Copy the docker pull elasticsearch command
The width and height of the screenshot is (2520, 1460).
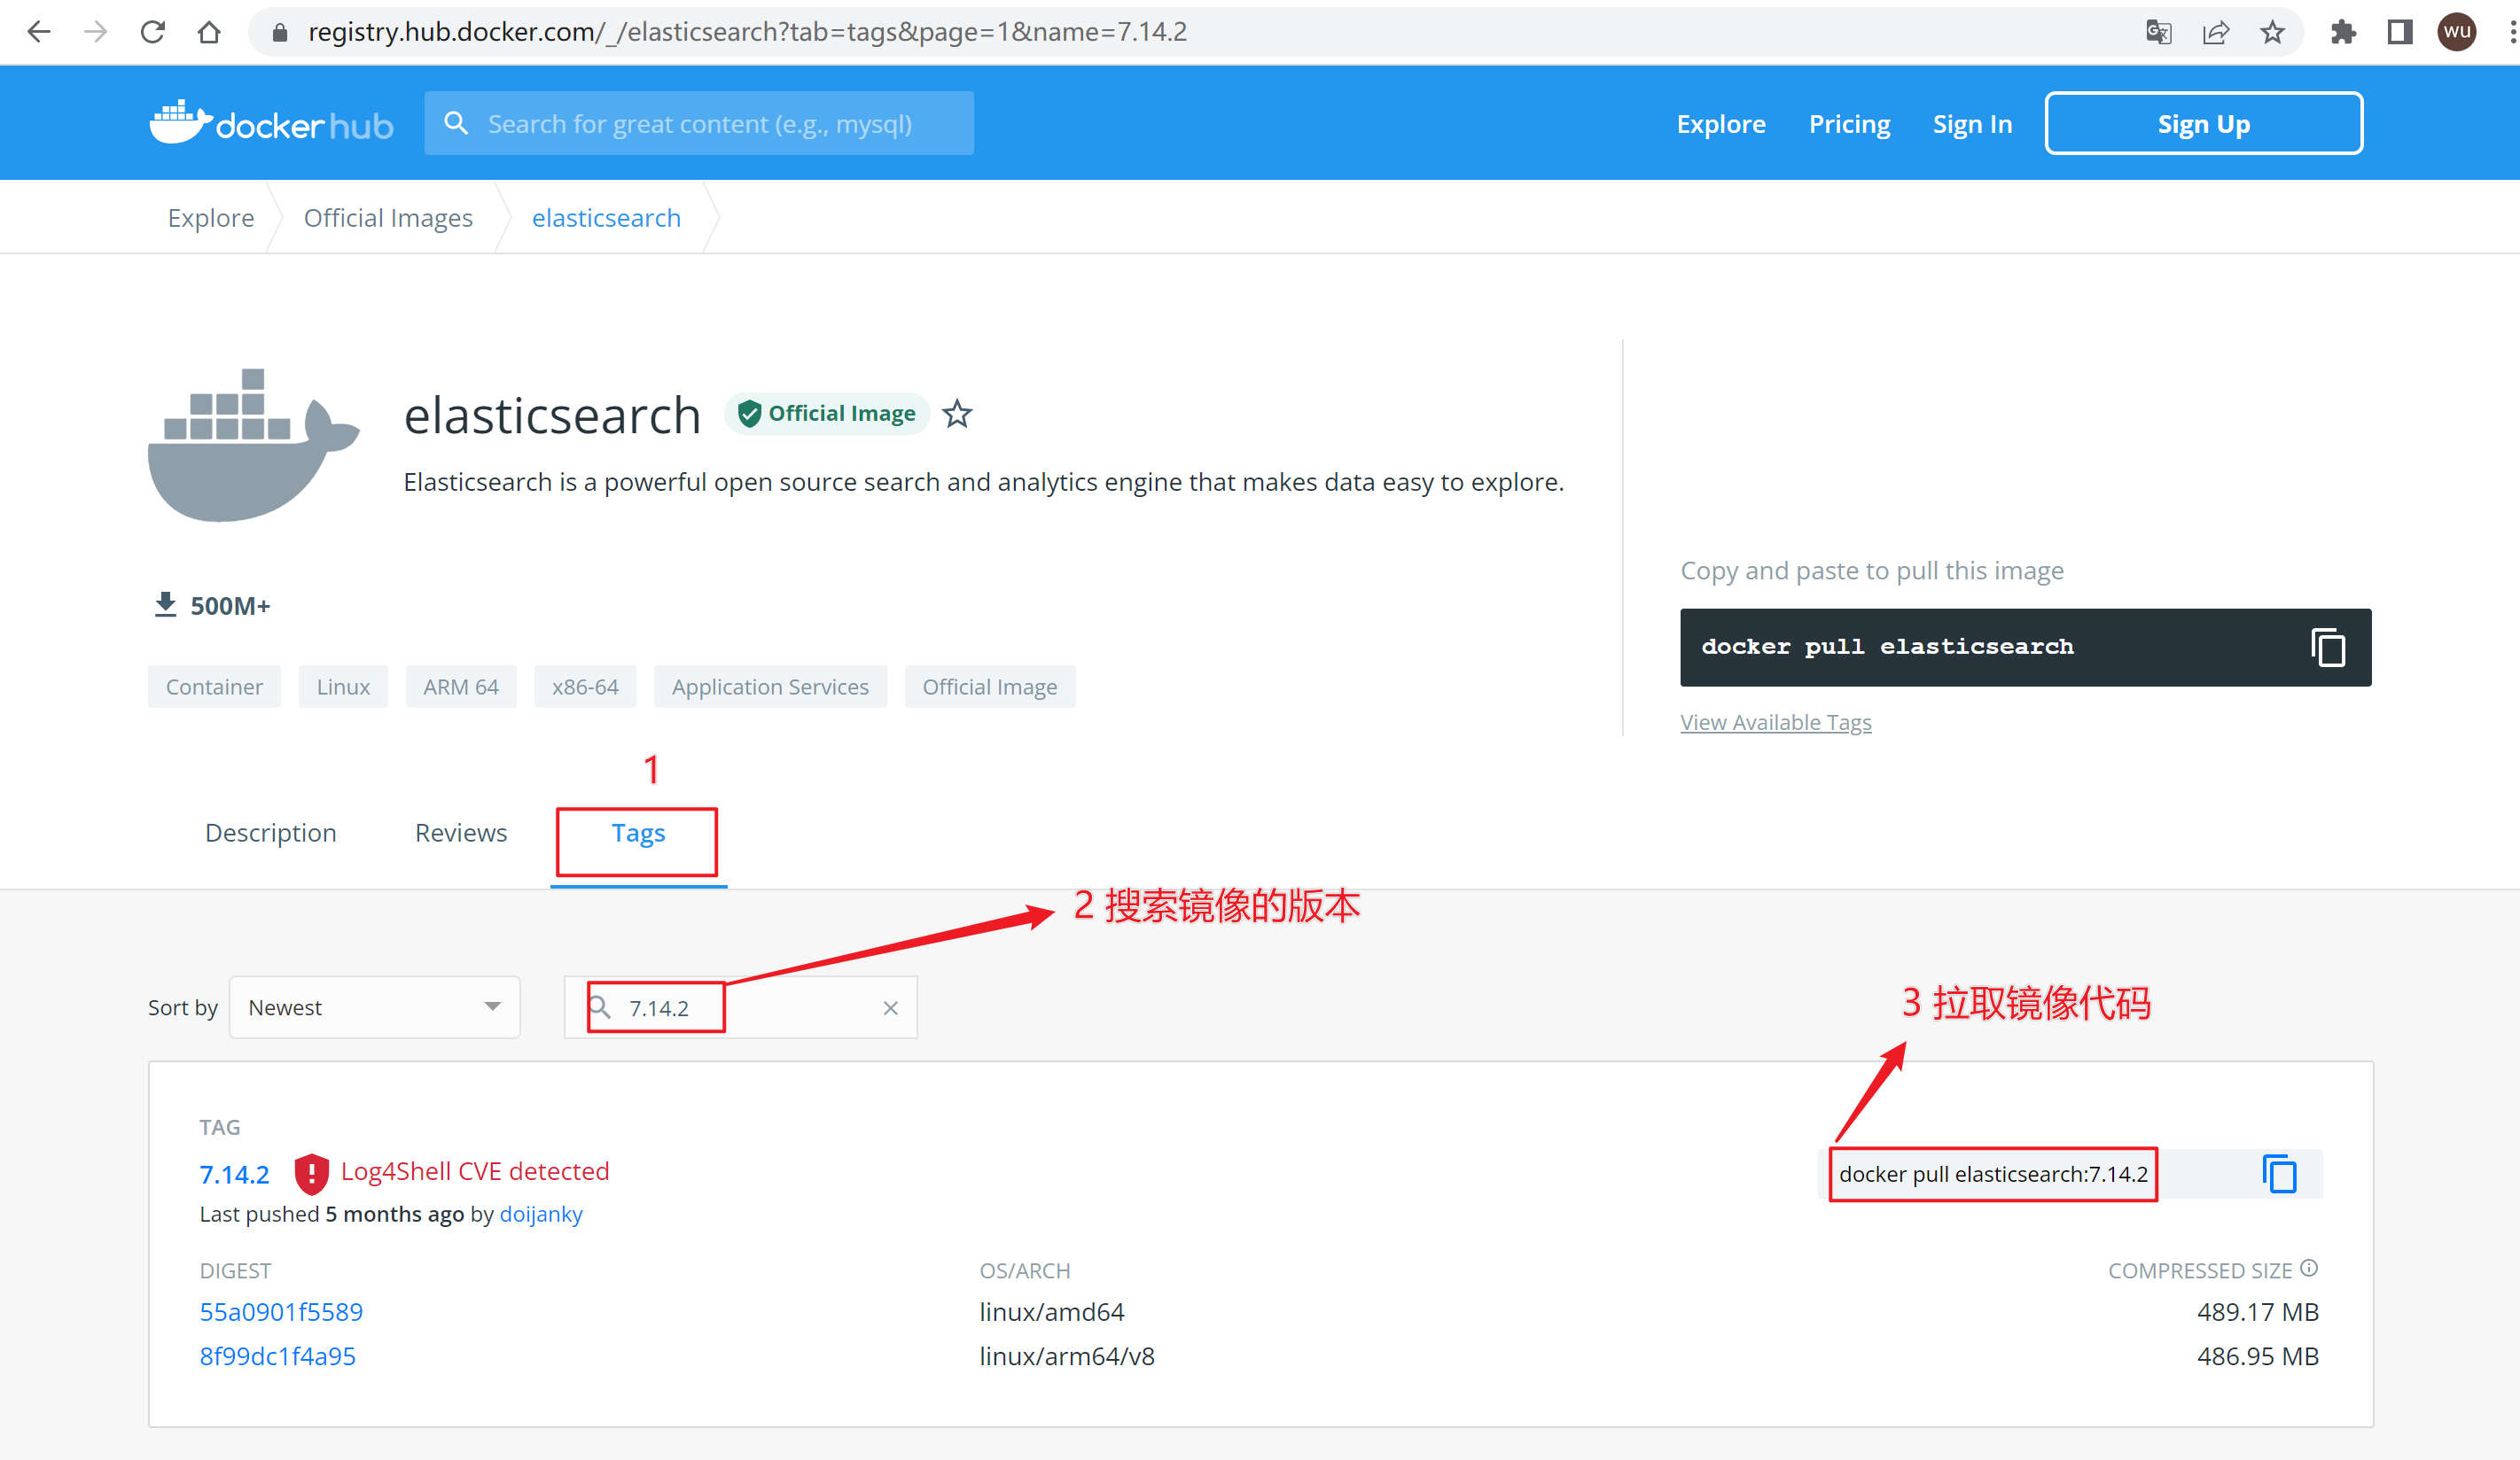pyautogui.click(x=2327, y=648)
